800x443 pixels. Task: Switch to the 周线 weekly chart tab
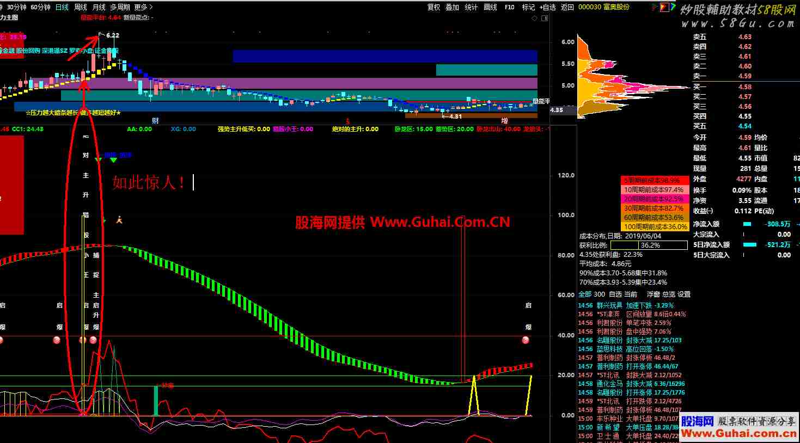[81, 7]
